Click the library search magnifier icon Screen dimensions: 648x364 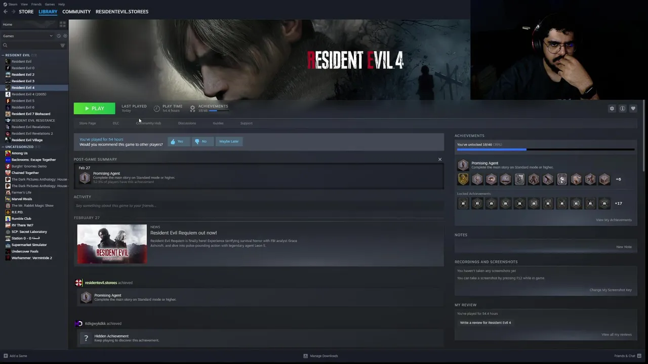point(5,45)
